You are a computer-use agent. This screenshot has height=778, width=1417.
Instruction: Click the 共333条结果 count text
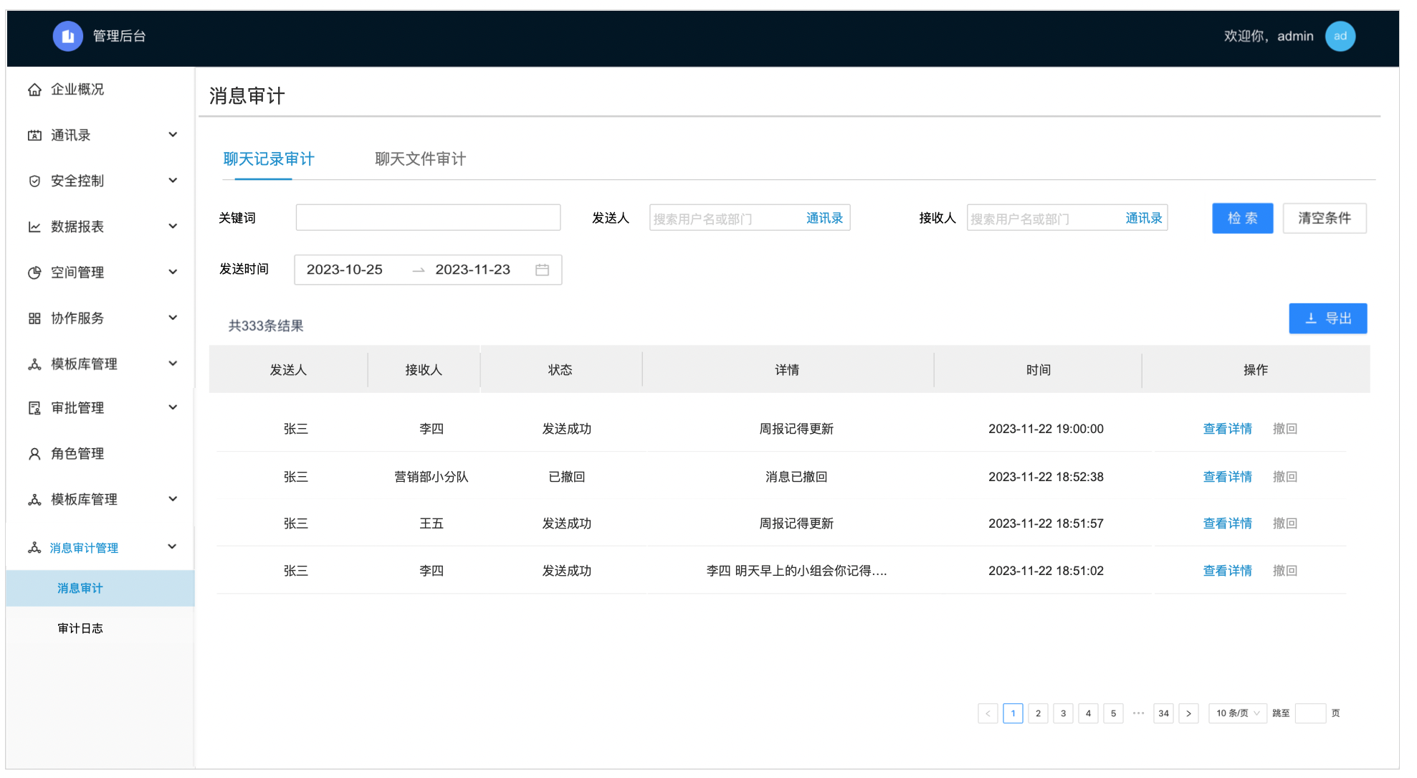266,326
